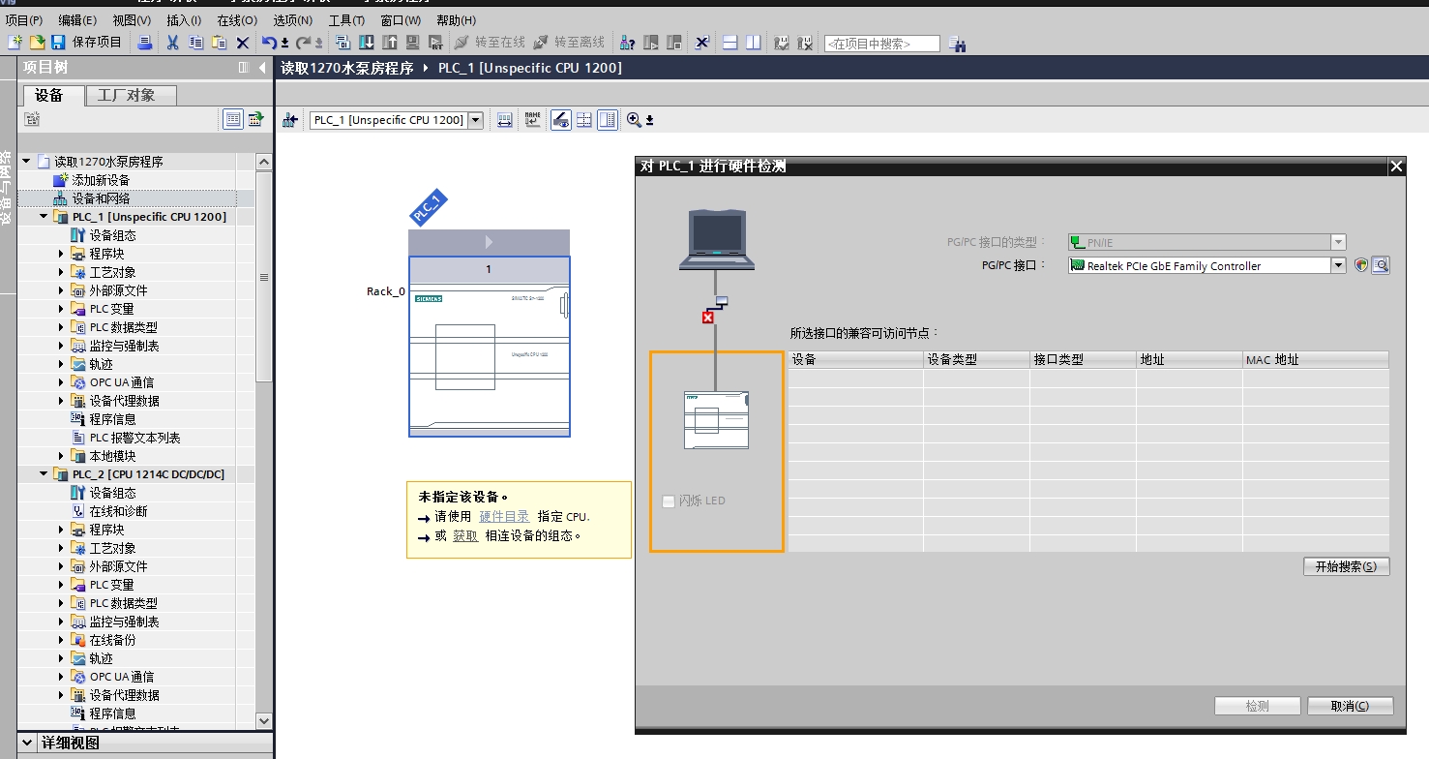Open the PG/PC 接口 Realtek controller dropdown
The image size is (1429, 759).
tap(1338, 265)
